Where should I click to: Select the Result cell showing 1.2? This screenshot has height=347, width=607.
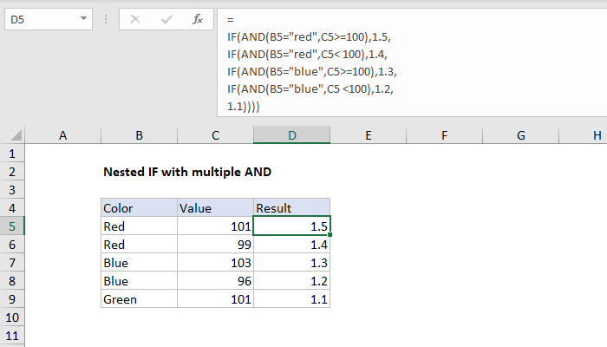[291, 281]
